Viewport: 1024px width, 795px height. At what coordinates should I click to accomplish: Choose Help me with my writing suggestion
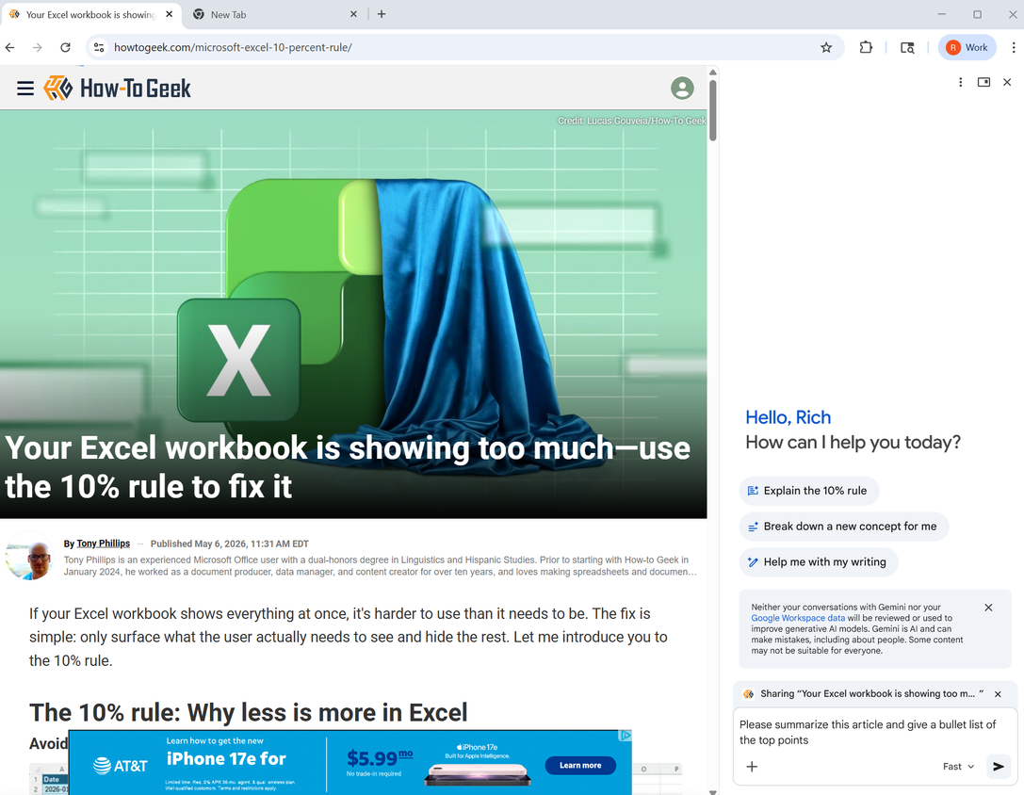click(818, 561)
